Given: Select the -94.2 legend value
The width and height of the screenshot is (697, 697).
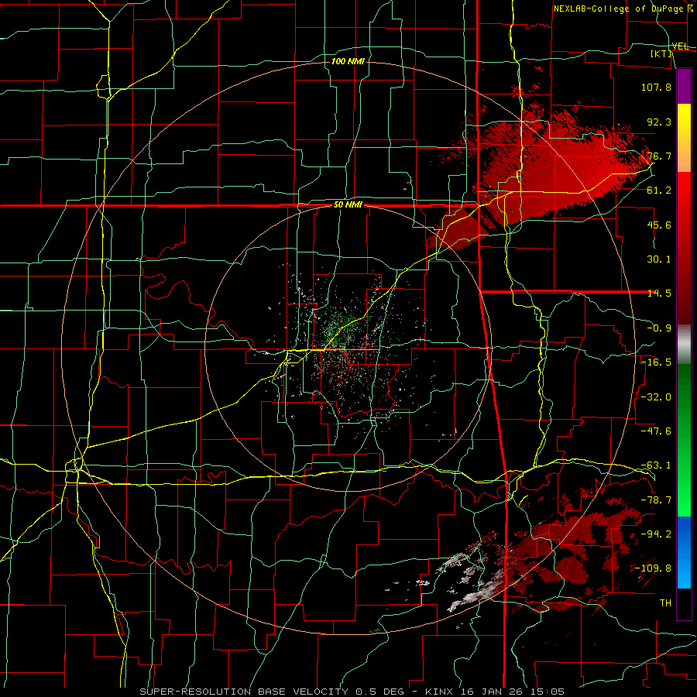Looking at the screenshot, I should tap(656, 534).
